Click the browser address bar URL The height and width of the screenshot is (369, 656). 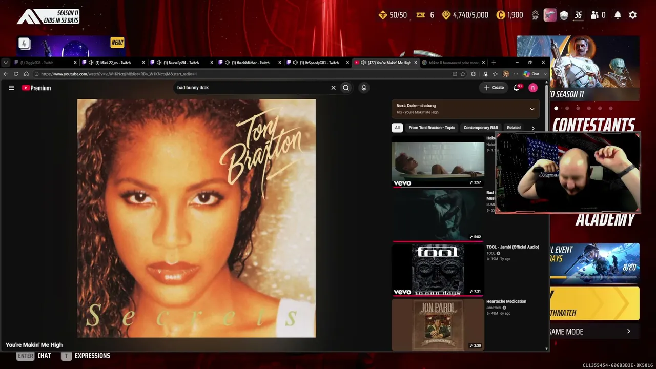pos(119,74)
